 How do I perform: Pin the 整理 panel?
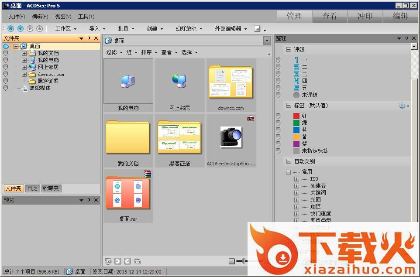point(406,38)
